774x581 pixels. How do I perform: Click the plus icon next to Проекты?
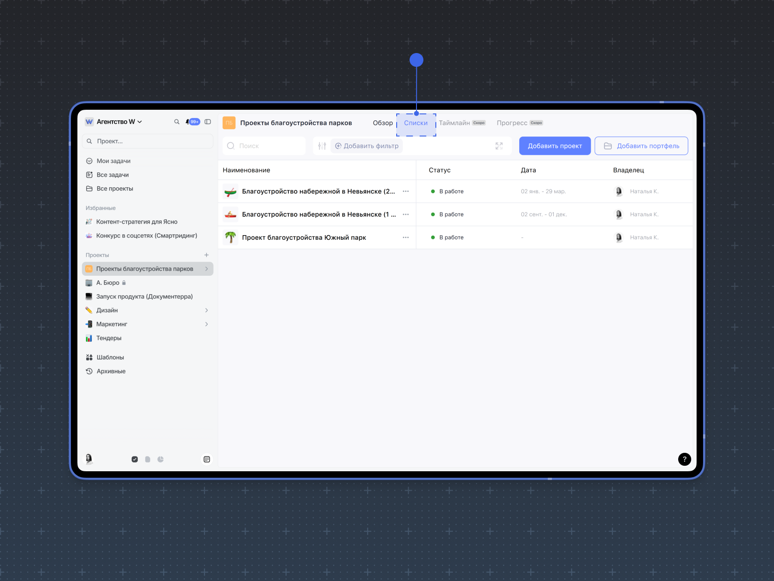206,255
